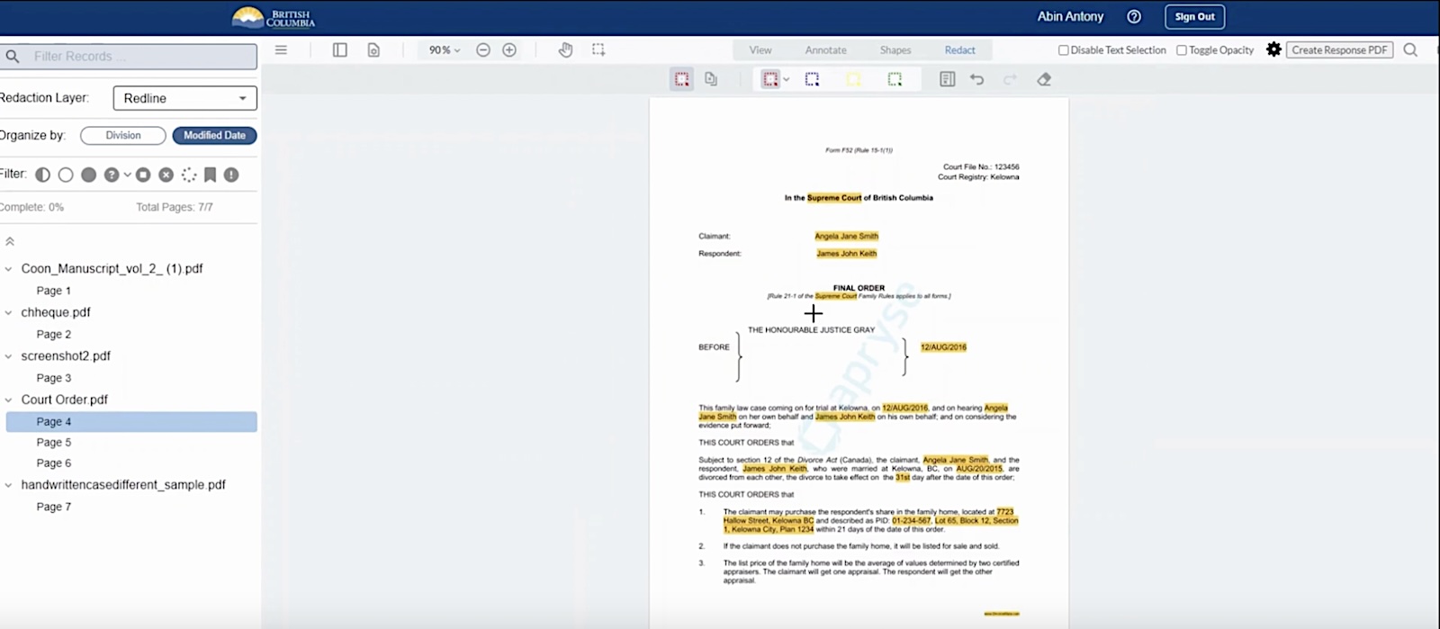Screen dimensions: 1440x629
Task: Collapse all records with double chevron
Action: pos(10,241)
